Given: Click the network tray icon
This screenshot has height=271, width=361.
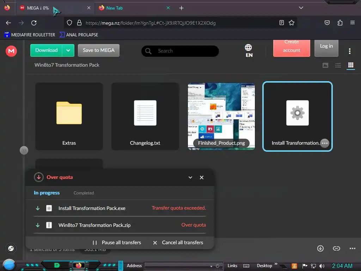Looking at the screenshot, I should (x=313, y=266).
